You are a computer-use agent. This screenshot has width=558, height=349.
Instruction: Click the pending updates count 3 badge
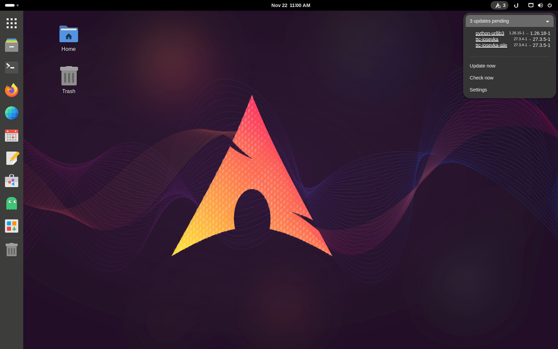pos(504,5)
